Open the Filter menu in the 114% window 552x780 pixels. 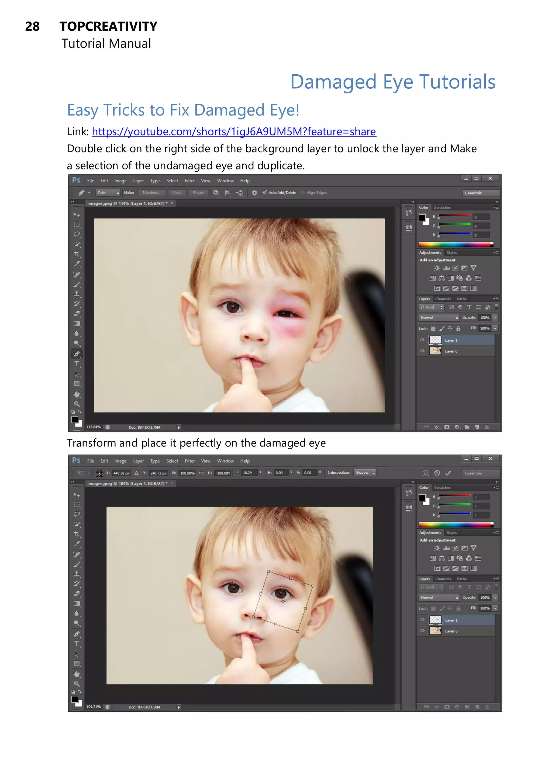(x=190, y=181)
